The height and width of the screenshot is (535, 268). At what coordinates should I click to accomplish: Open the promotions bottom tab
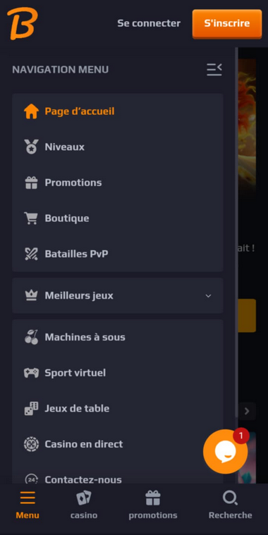(x=152, y=505)
